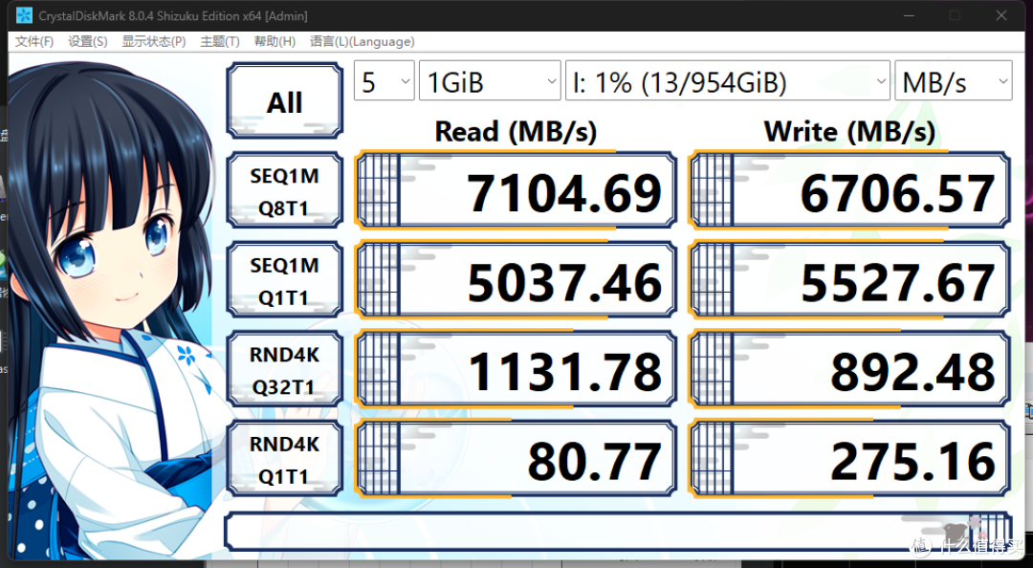
Task: Change the MB/s unit dropdown
Action: tap(952, 82)
